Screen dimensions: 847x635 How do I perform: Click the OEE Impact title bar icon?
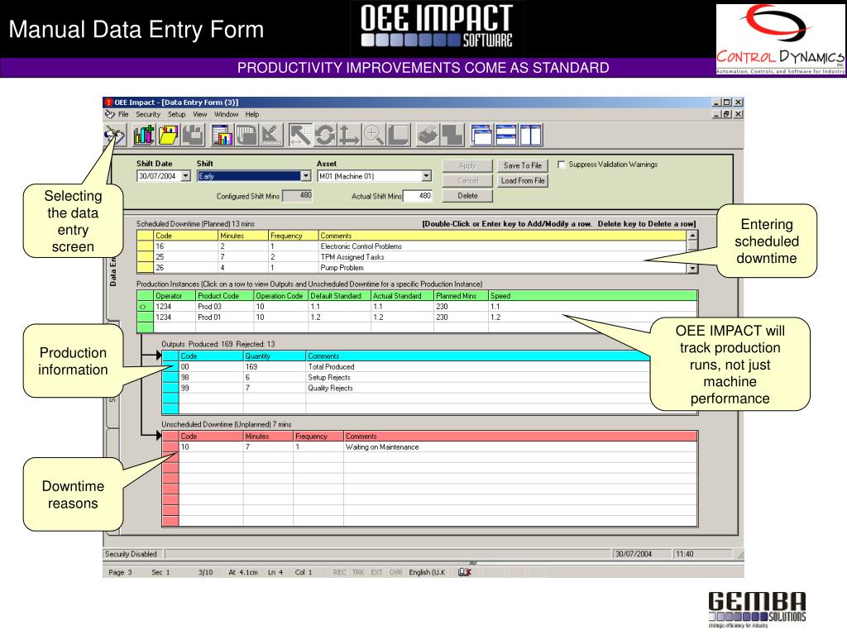pos(108,102)
